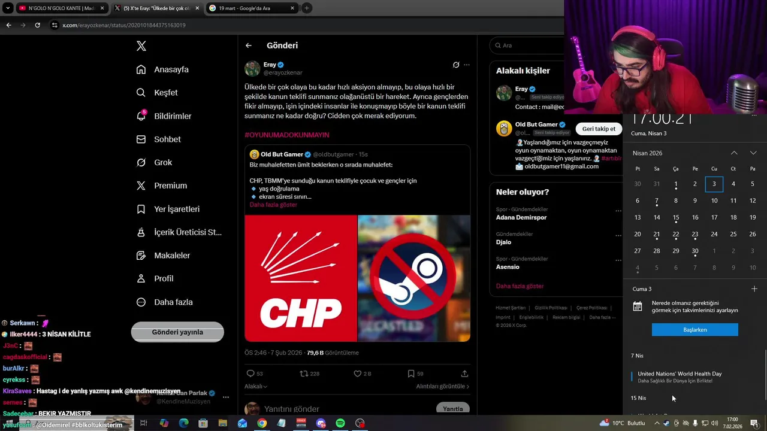Viewport: 767px width, 431px height.
Task: Click the browser back arrow
Action: [8, 25]
